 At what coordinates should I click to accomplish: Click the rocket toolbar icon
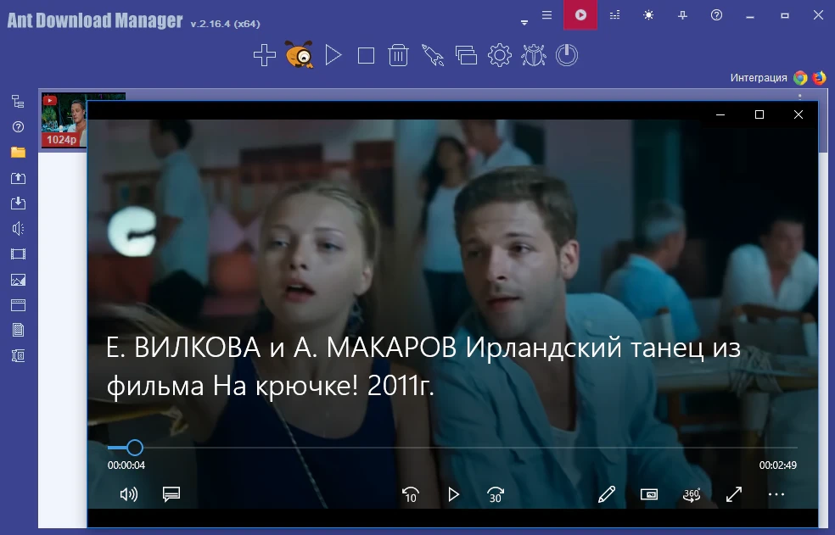433,55
